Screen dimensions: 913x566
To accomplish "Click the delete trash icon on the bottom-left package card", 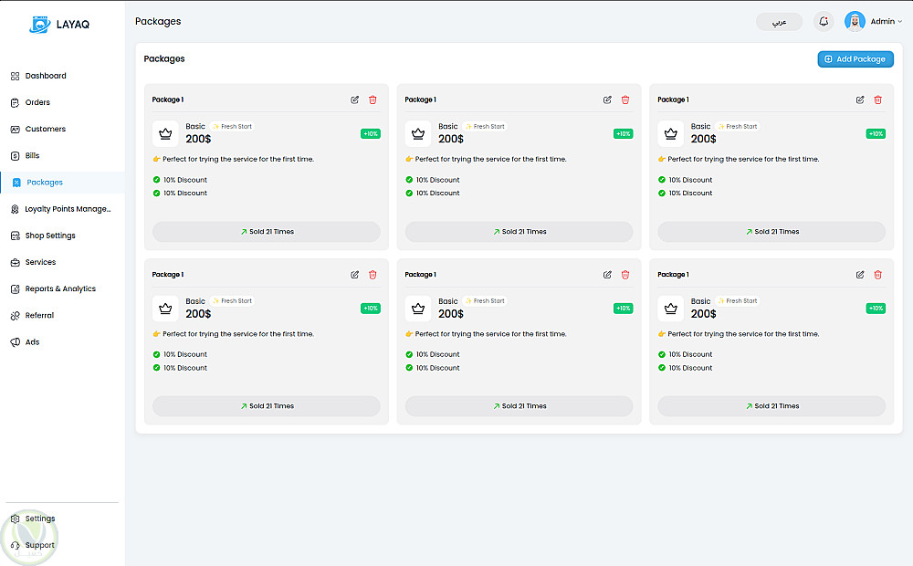I will (373, 274).
